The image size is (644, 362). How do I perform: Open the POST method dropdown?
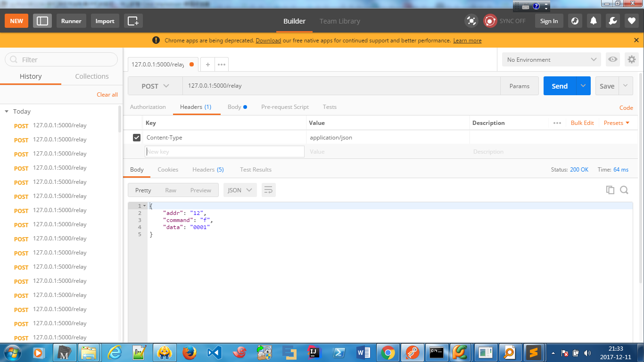click(155, 86)
